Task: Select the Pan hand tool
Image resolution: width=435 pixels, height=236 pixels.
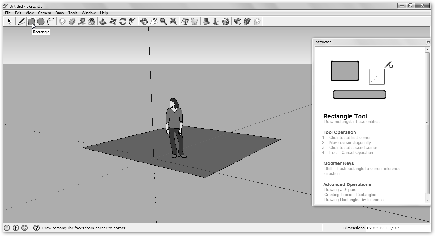Action: coord(153,21)
